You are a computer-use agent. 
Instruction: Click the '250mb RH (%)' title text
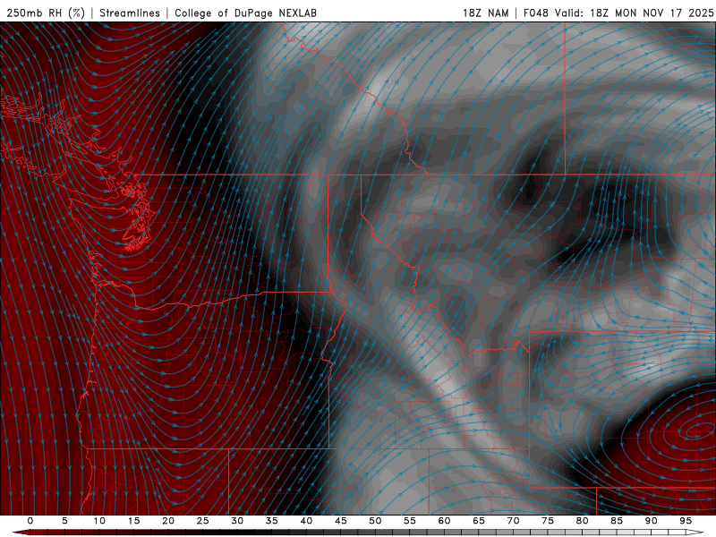pos(46,13)
